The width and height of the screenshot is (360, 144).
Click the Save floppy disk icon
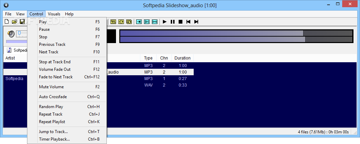tap(22, 22)
